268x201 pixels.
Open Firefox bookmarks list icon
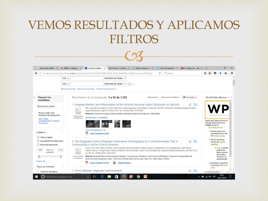tap(210, 73)
